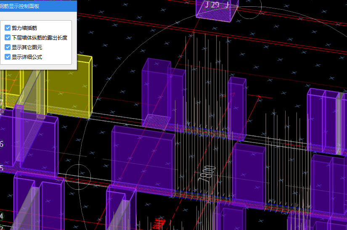Image resolution: width=347 pixels, height=230 pixels.
Task: Disable the 显示其它图元 checkbox
Action: coord(8,47)
